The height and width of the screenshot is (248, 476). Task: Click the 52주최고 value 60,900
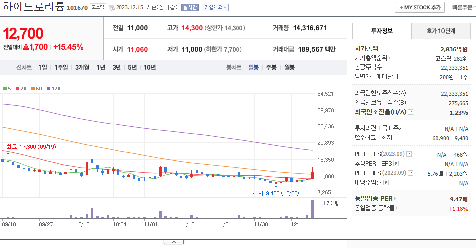tap(440, 138)
